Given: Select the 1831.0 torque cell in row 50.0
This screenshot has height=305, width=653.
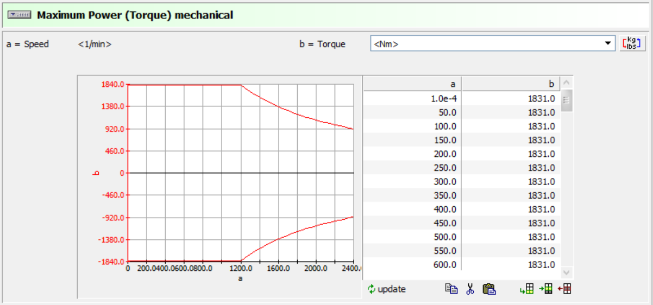Looking at the screenshot, I should [x=511, y=112].
